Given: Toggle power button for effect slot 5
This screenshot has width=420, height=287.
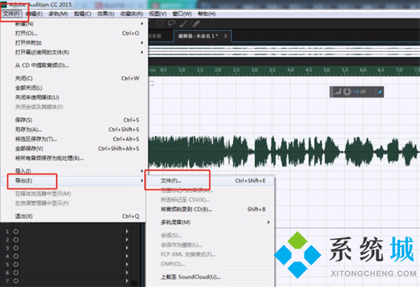Looking at the screenshot, I should [16, 264].
